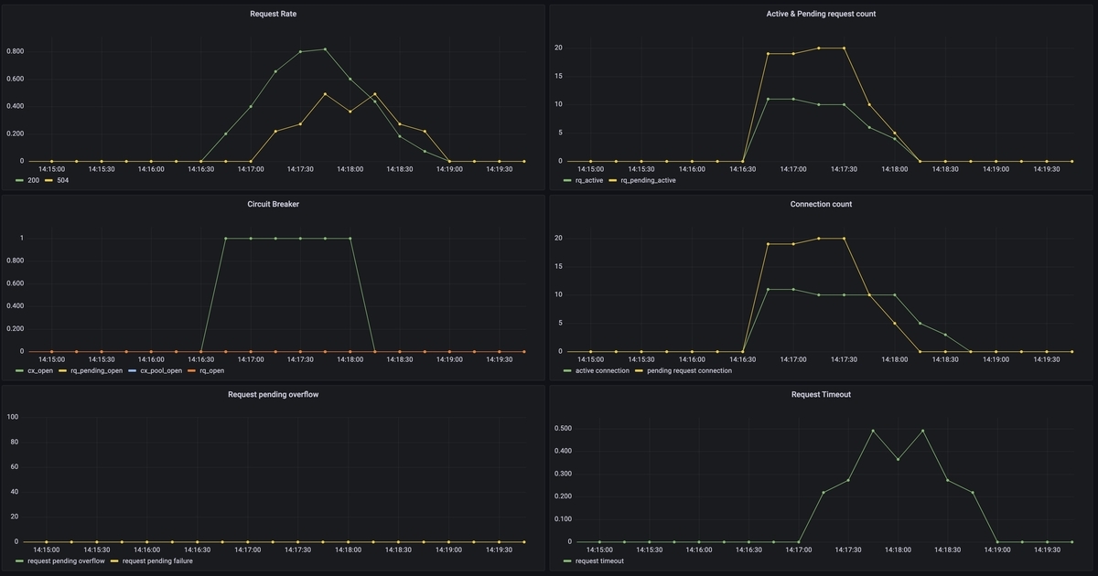Click yellow pending request connection legend icon

(640, 370)
